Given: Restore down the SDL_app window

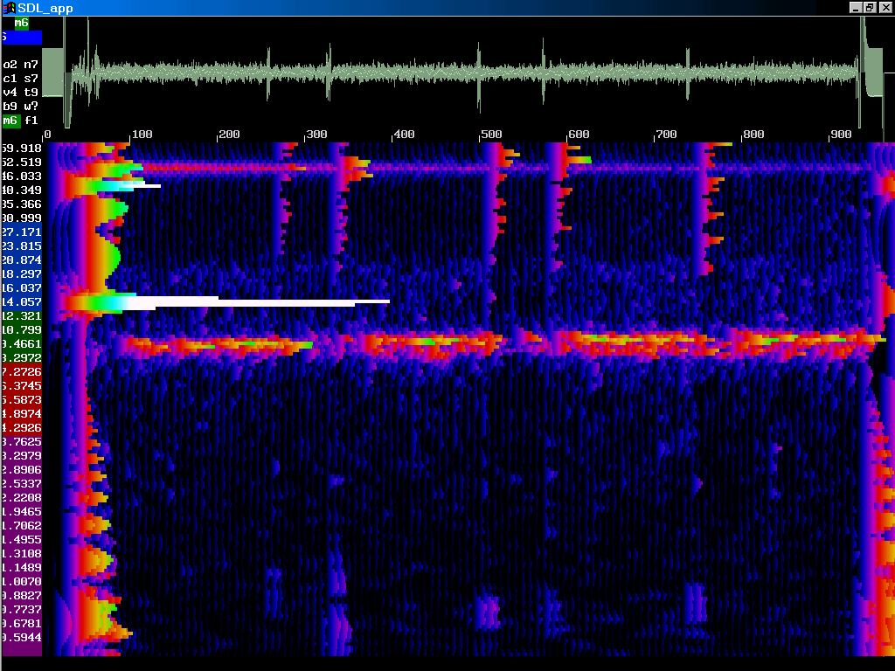Looking at the screenshot, I should [x=870, y=8].
